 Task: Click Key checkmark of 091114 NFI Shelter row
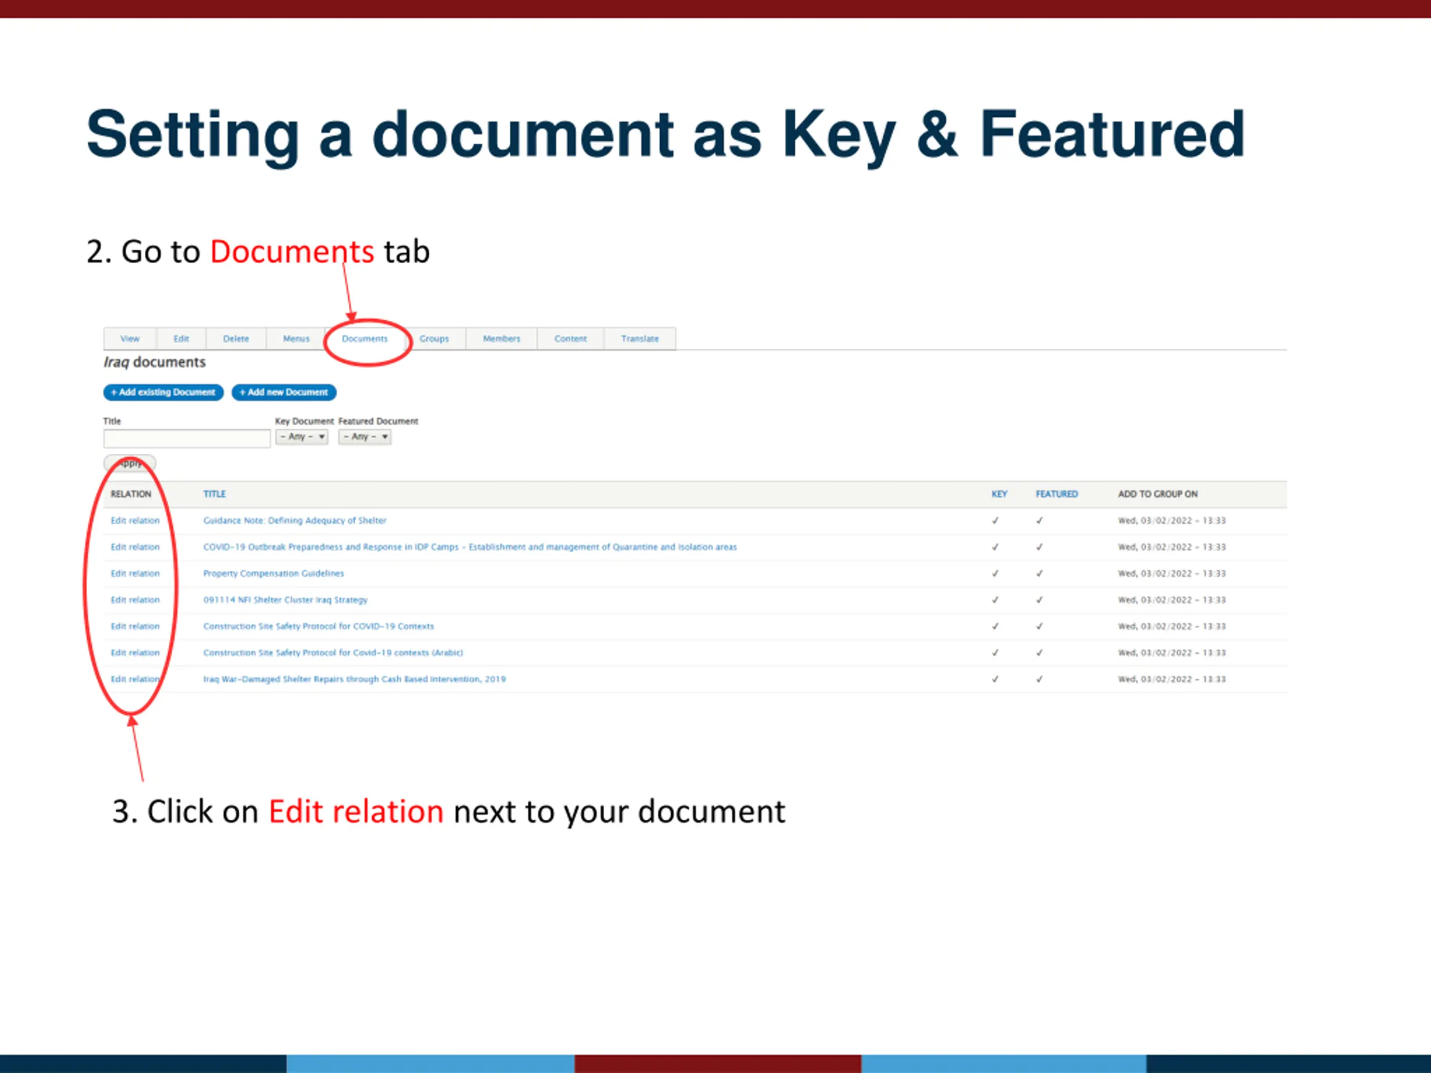pyautogui.click(x=995, y=600)
